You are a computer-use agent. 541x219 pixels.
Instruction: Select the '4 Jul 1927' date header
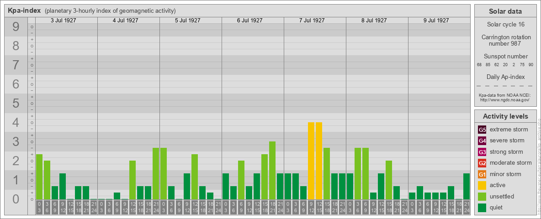pyautogui.click(x=125, y=21)
